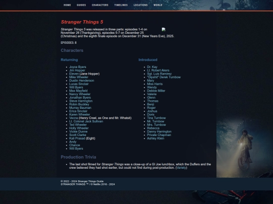Open Erica Sinclair link
The height and width of the screenshot is (204, 273).
click(78, 111)
